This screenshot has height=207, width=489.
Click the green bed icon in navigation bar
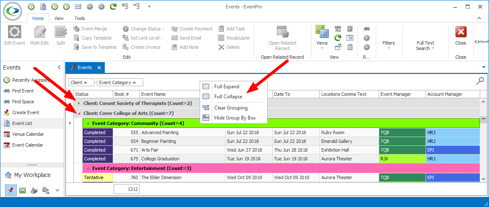click(23, 190)
